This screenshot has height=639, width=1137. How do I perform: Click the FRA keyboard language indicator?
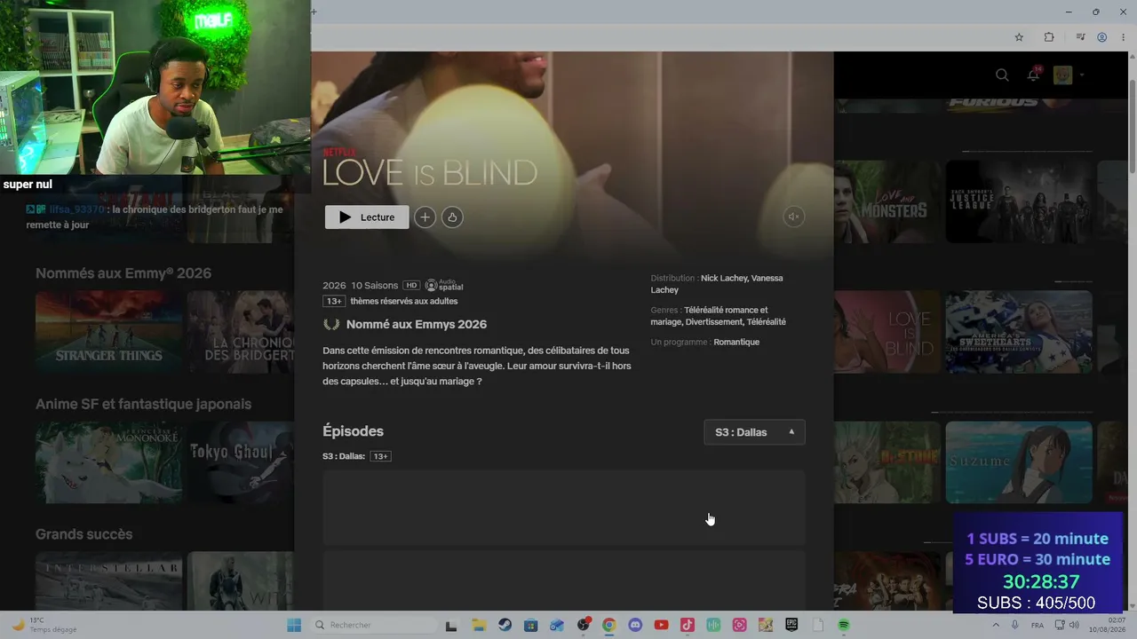1038,625
